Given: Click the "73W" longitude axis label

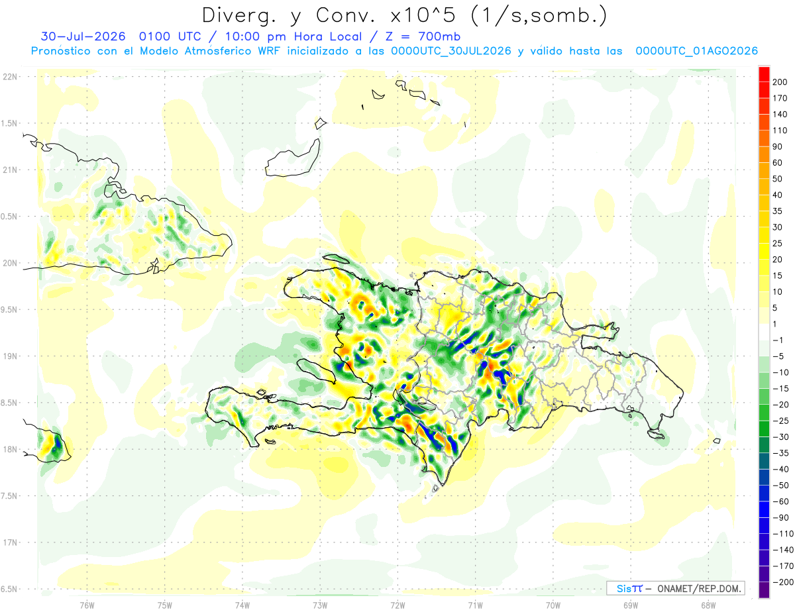Looking at the screenshot, I should 319,605.
